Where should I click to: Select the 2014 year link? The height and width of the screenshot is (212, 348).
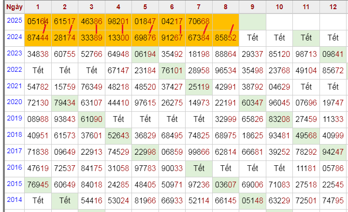14,199
